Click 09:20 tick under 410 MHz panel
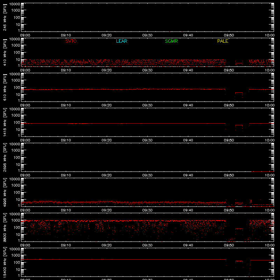Screen dimensions: 280x280 [x=107, y=70]
